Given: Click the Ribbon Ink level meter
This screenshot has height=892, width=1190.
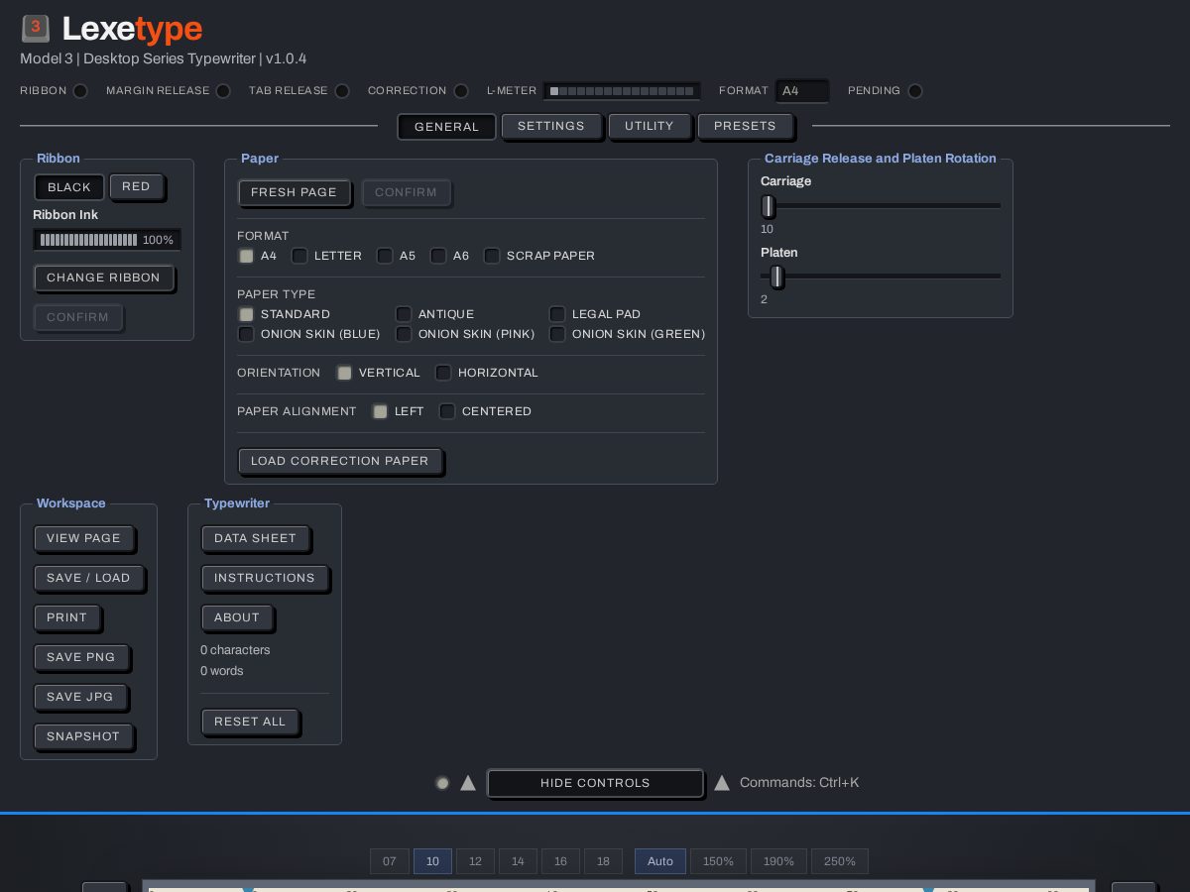Looking at the screenshot, I should pos(107,240).
